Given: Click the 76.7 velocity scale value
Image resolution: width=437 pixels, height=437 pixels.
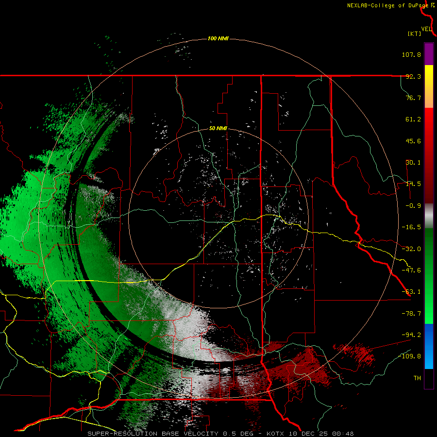Looking at the screenshot, I should (413, 98).
